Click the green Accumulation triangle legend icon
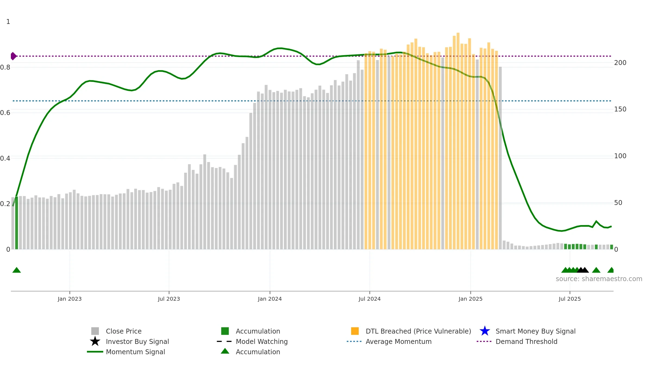The image size is (652, 367). coord(225,351)
